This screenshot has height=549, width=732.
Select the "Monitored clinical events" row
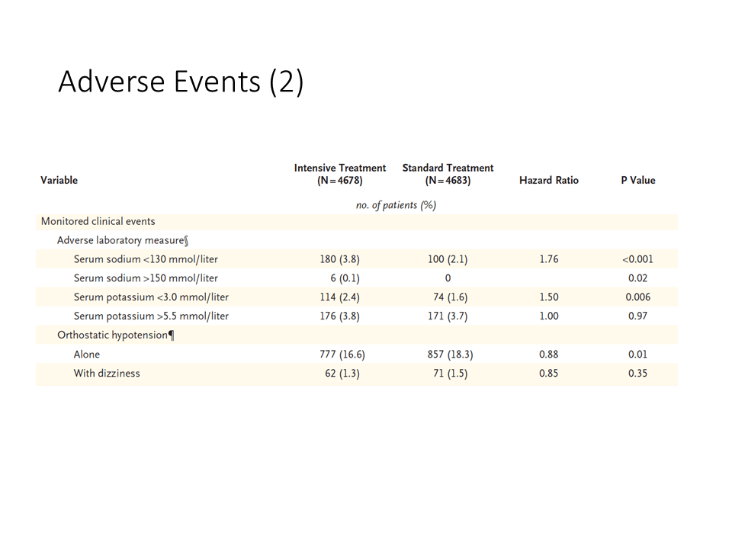[357, 221]
